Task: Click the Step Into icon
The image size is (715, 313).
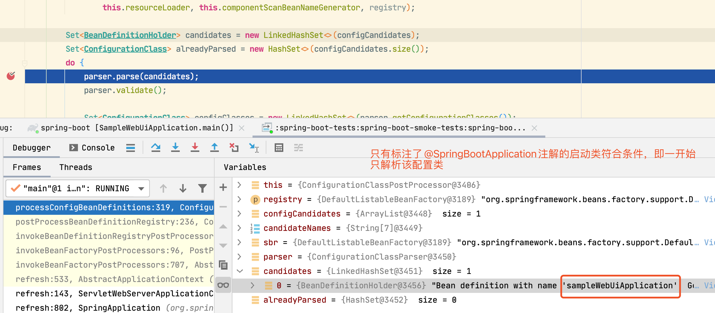Action: click(x=175, y=148)
